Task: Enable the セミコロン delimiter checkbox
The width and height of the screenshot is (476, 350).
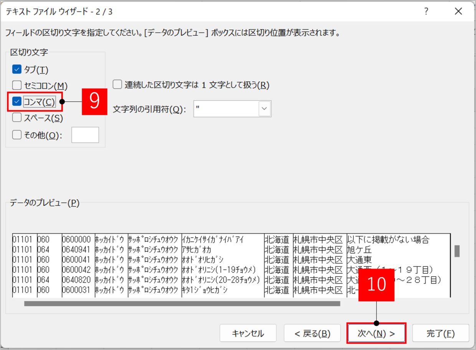Action: (17, 85)
